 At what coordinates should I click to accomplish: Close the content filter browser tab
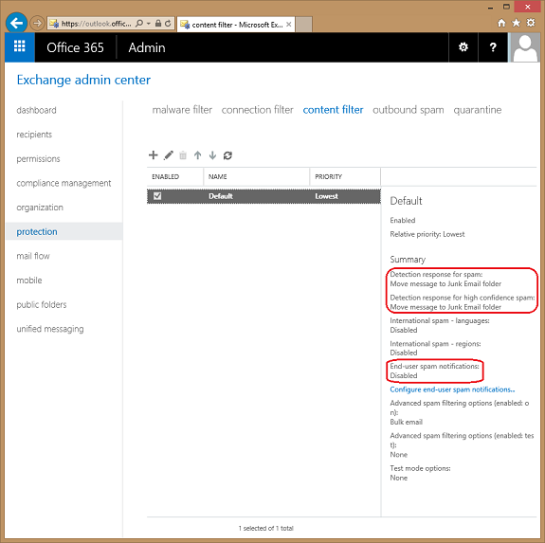coord(288,25)
